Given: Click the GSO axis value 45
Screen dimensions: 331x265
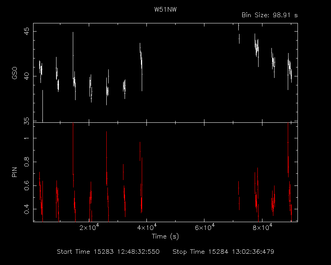Looking at the screenshot, I should pyautogui.click(x=27, y=32).
